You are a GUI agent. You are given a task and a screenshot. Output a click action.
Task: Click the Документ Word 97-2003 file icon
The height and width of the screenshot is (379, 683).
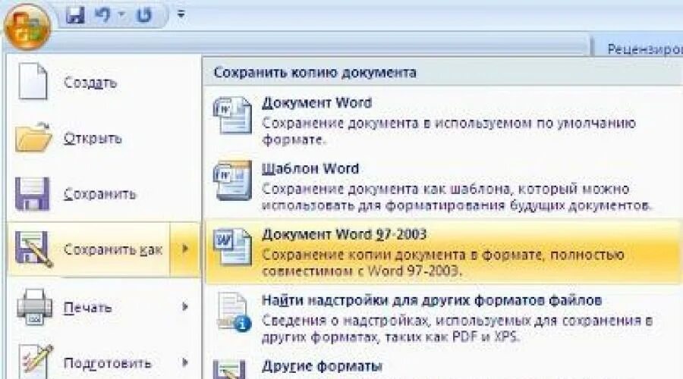click(232, 247)
